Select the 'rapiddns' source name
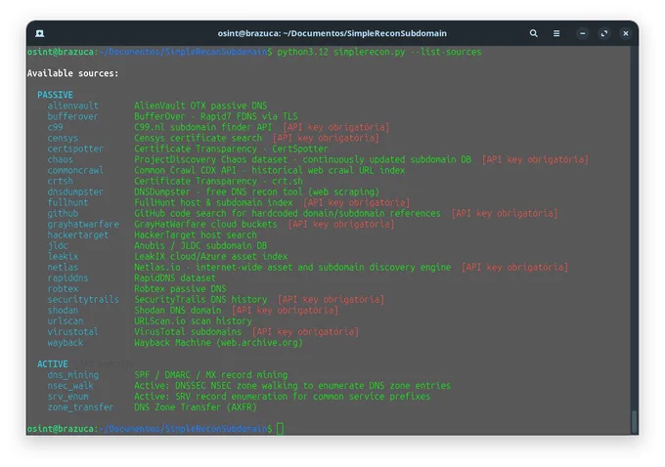665x467 pixels. pos(67,278)
